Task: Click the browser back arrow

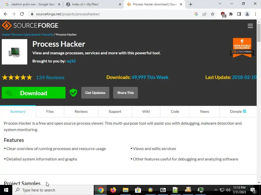Action: point(6,14)
